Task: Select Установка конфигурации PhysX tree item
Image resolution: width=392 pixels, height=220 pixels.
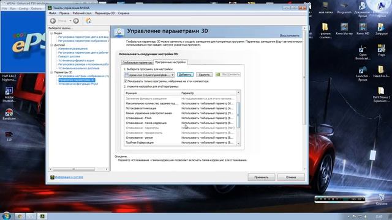Action: point(78,84)
